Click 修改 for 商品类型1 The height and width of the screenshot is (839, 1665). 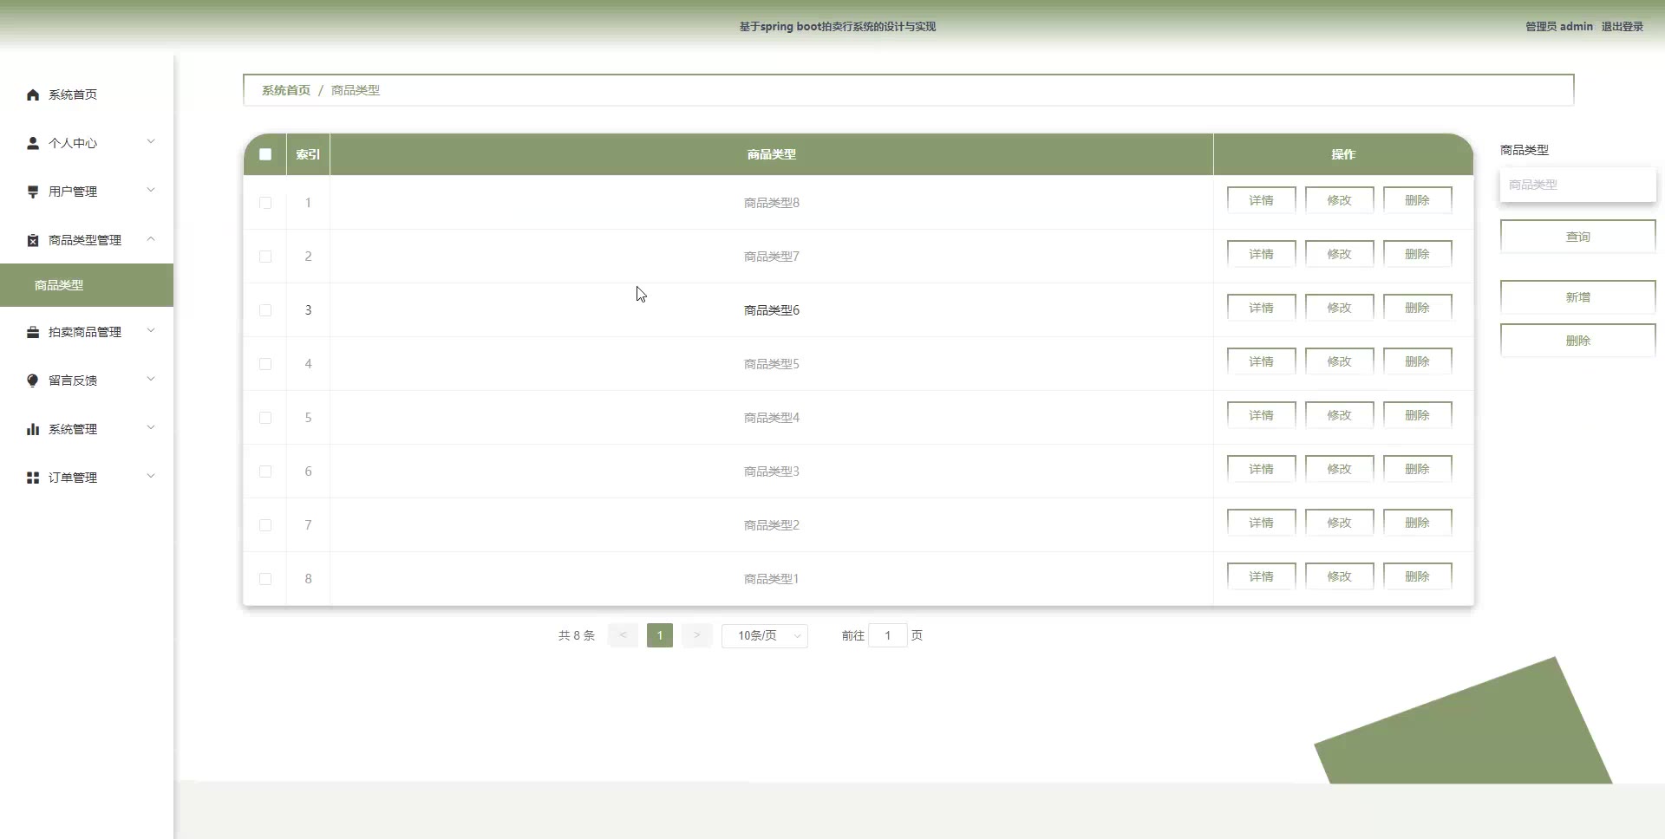[x=1339, y=576]
